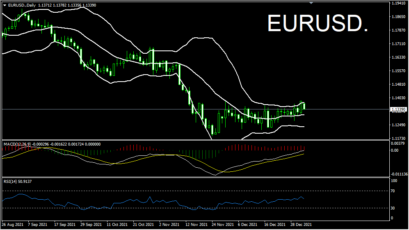Click the large EURUSD. text label
This screenshot has width=409, height=230.
(317, 23)
